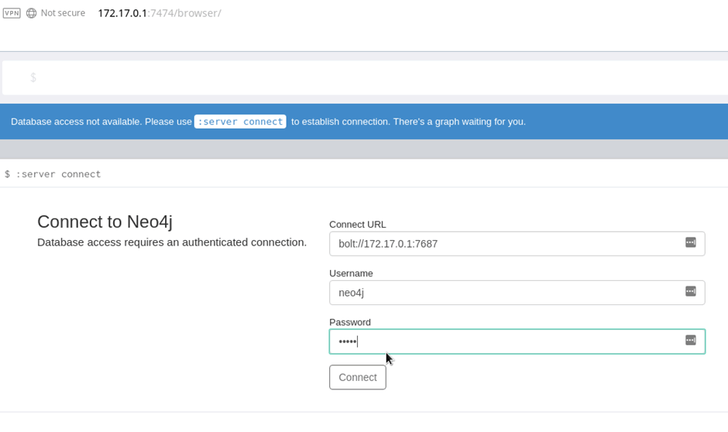Viewport: 728px width, 432px height.
Task: Open password manager icon in Password field
Action: tap(690, 340)
